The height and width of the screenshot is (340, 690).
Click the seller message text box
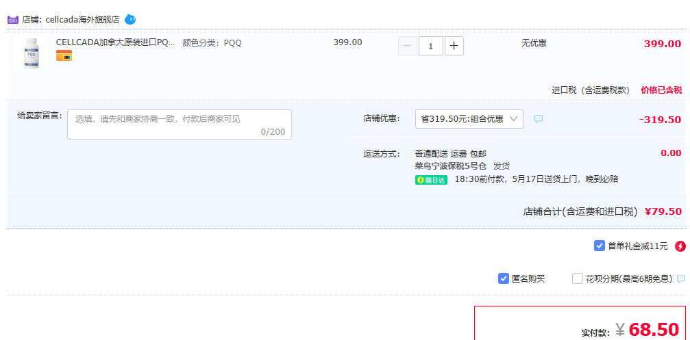[180, 125]
